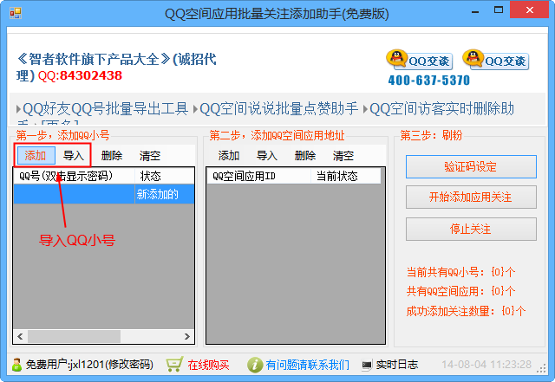Screen dimensions: 555x382
Task: Click the real-time log console icon
Action: pos(367,365)
